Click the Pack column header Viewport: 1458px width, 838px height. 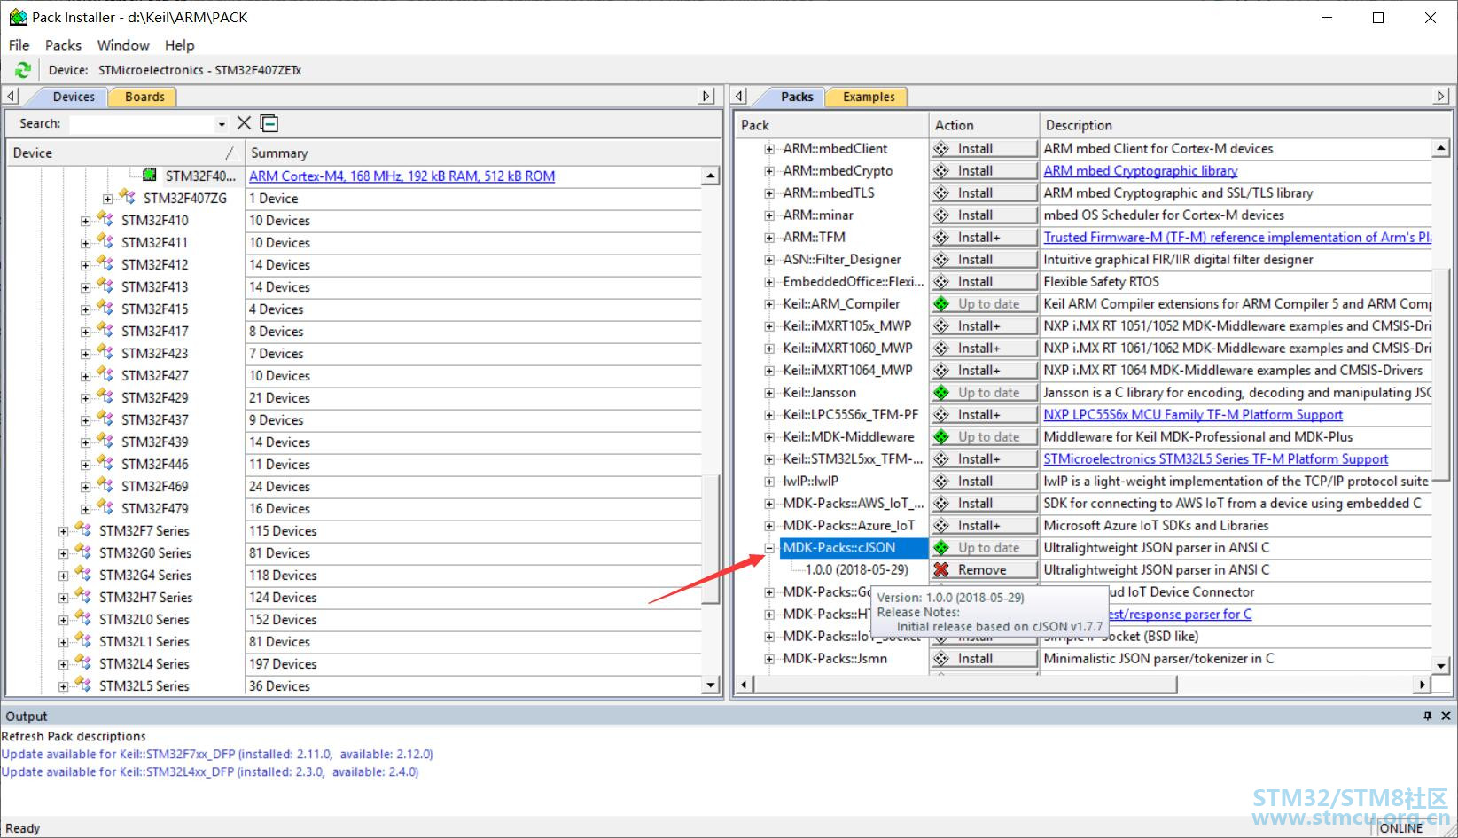point(832,125)
